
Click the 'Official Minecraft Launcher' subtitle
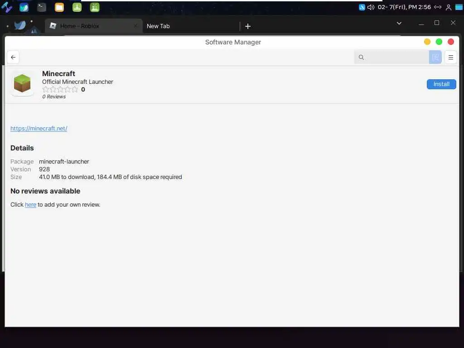tap(77, 82)
